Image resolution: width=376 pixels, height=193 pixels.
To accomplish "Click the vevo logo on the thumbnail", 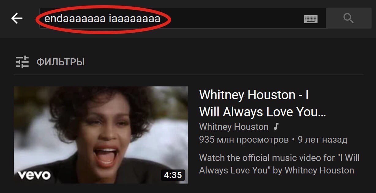I will point(34,175).
